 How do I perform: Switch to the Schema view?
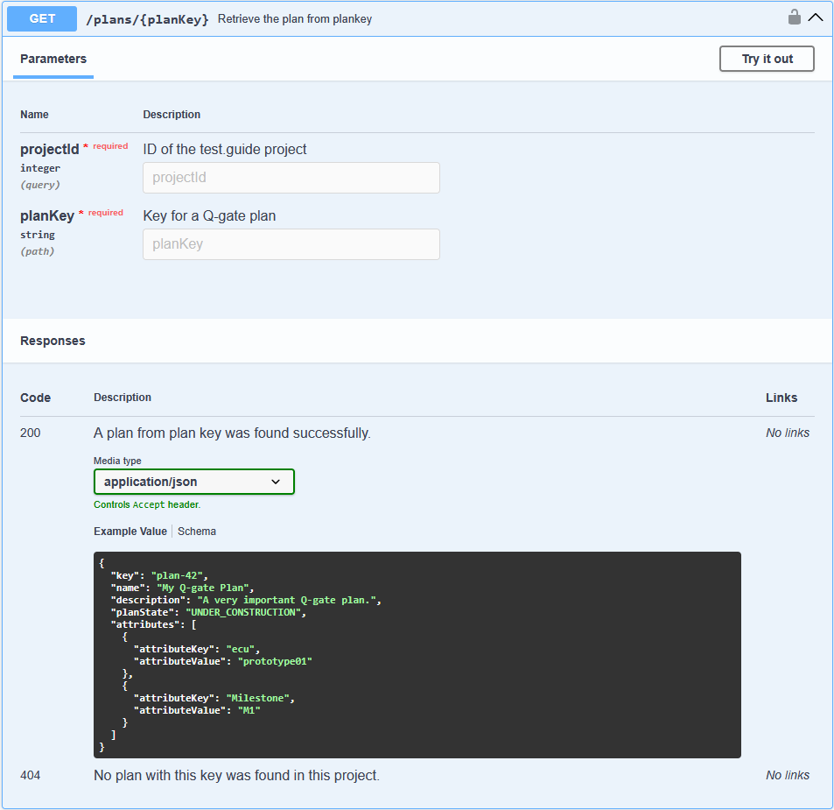tap(196, 531)
